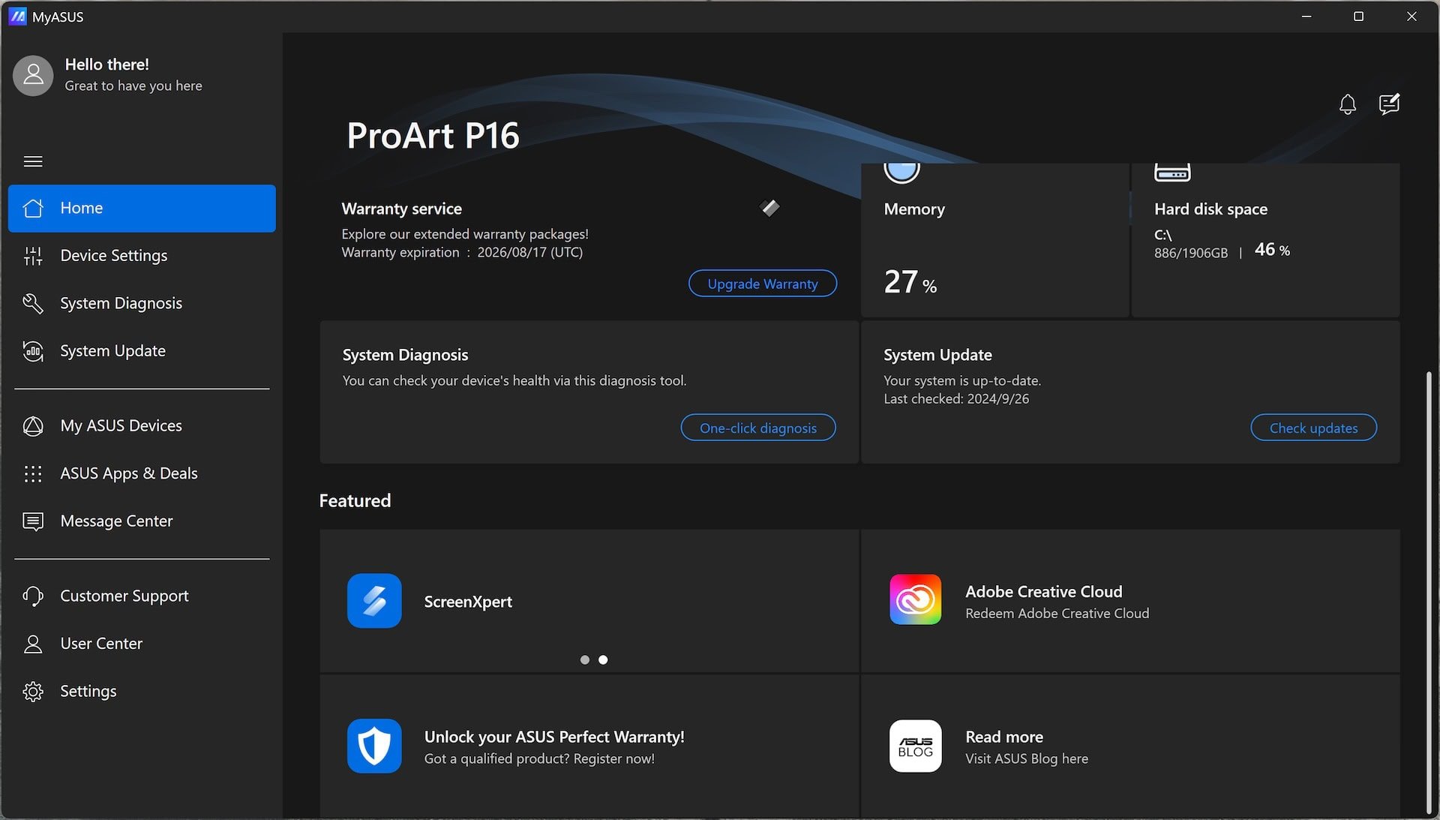This screenshot has width=1440, height=820.
Task: Click the Featured section heading
Action: click(355, 501)
